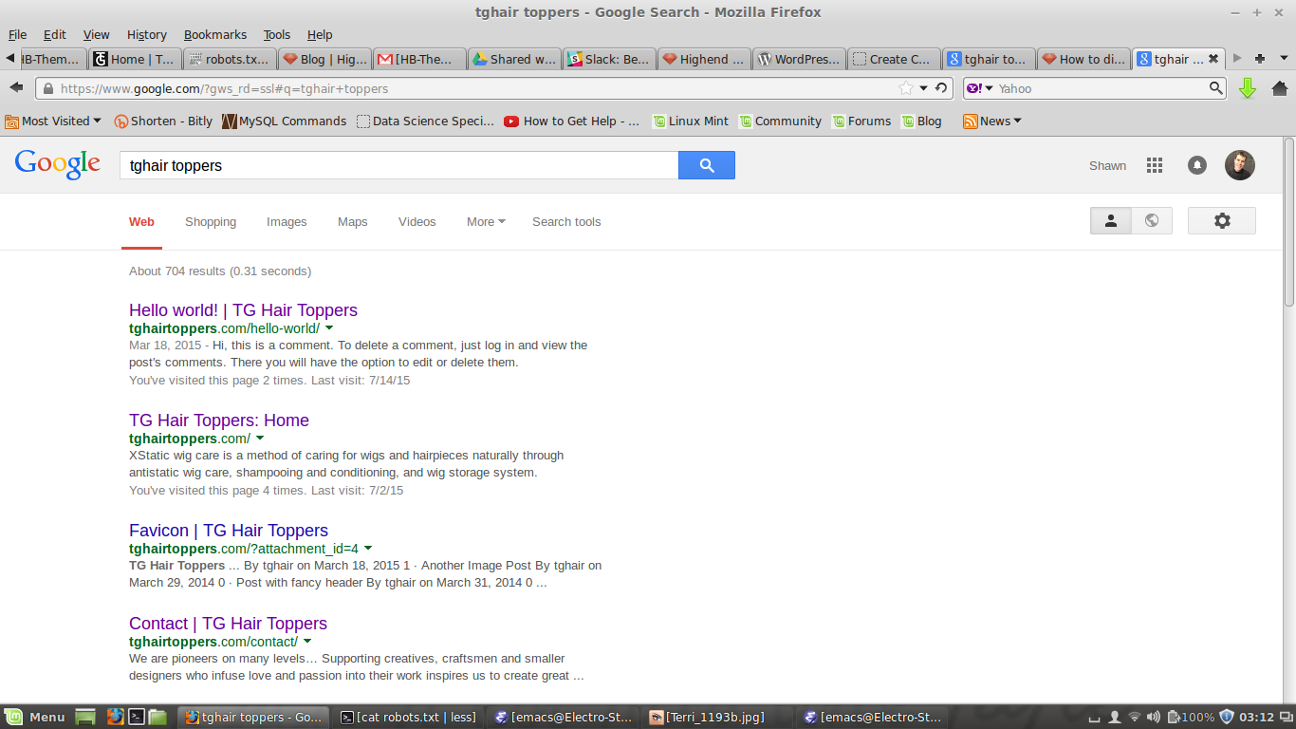The height and width of the screenshot is (729, 1296).
Task: Launch terminal from taskbar panel icon
Action: pos(137,717)
